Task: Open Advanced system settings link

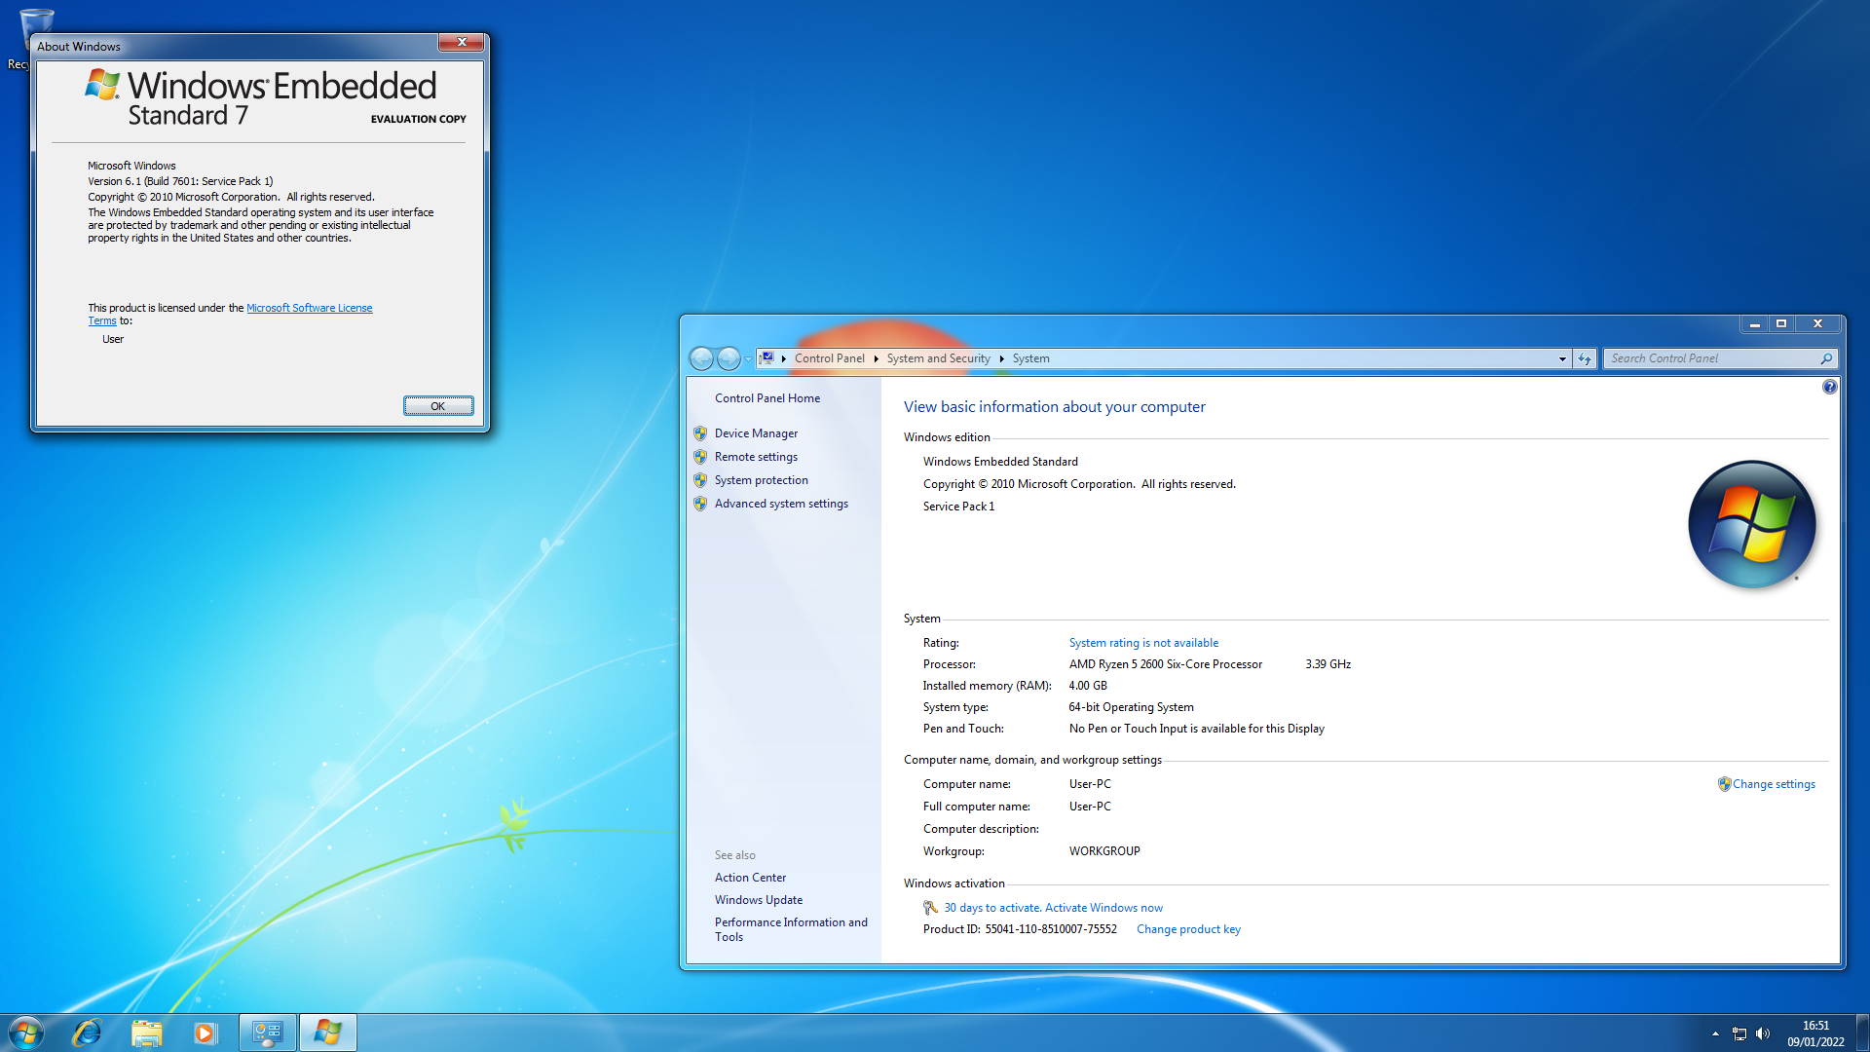Action: pos(781,504)
